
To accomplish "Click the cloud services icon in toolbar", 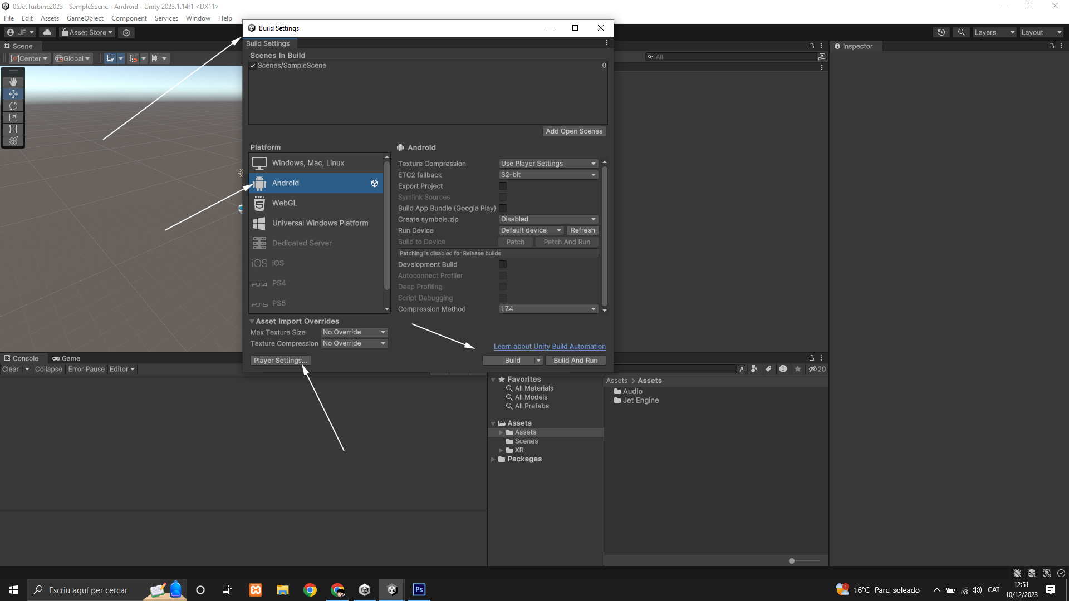I will coord(47,32).
